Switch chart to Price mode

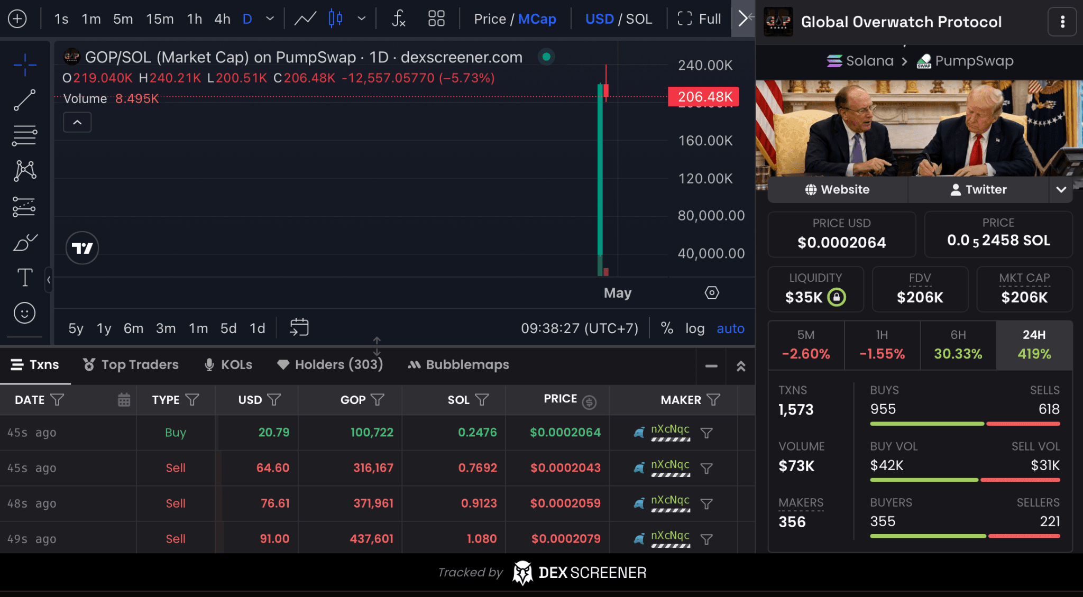(490, 19)
